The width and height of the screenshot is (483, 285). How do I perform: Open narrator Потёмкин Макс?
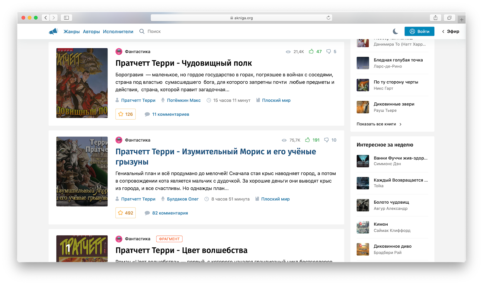[184, 100]
